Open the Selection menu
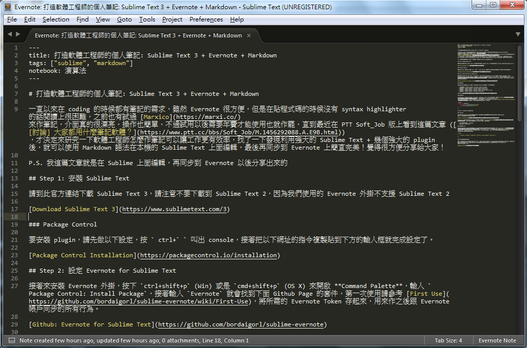527x348 pixels. point(56,19)
